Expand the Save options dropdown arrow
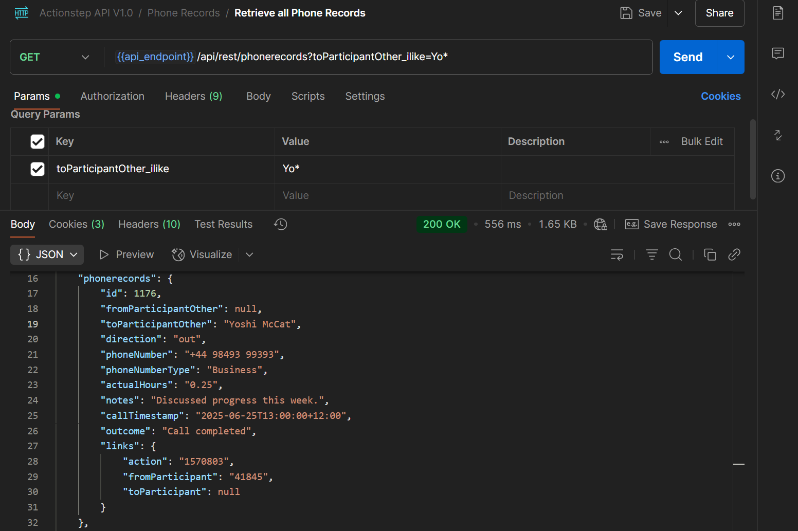Image resolution: width=798 pixels, height=531 pixels. click(678, 13)
